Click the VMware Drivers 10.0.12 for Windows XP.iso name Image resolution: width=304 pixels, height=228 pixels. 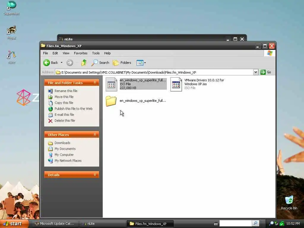204,82
